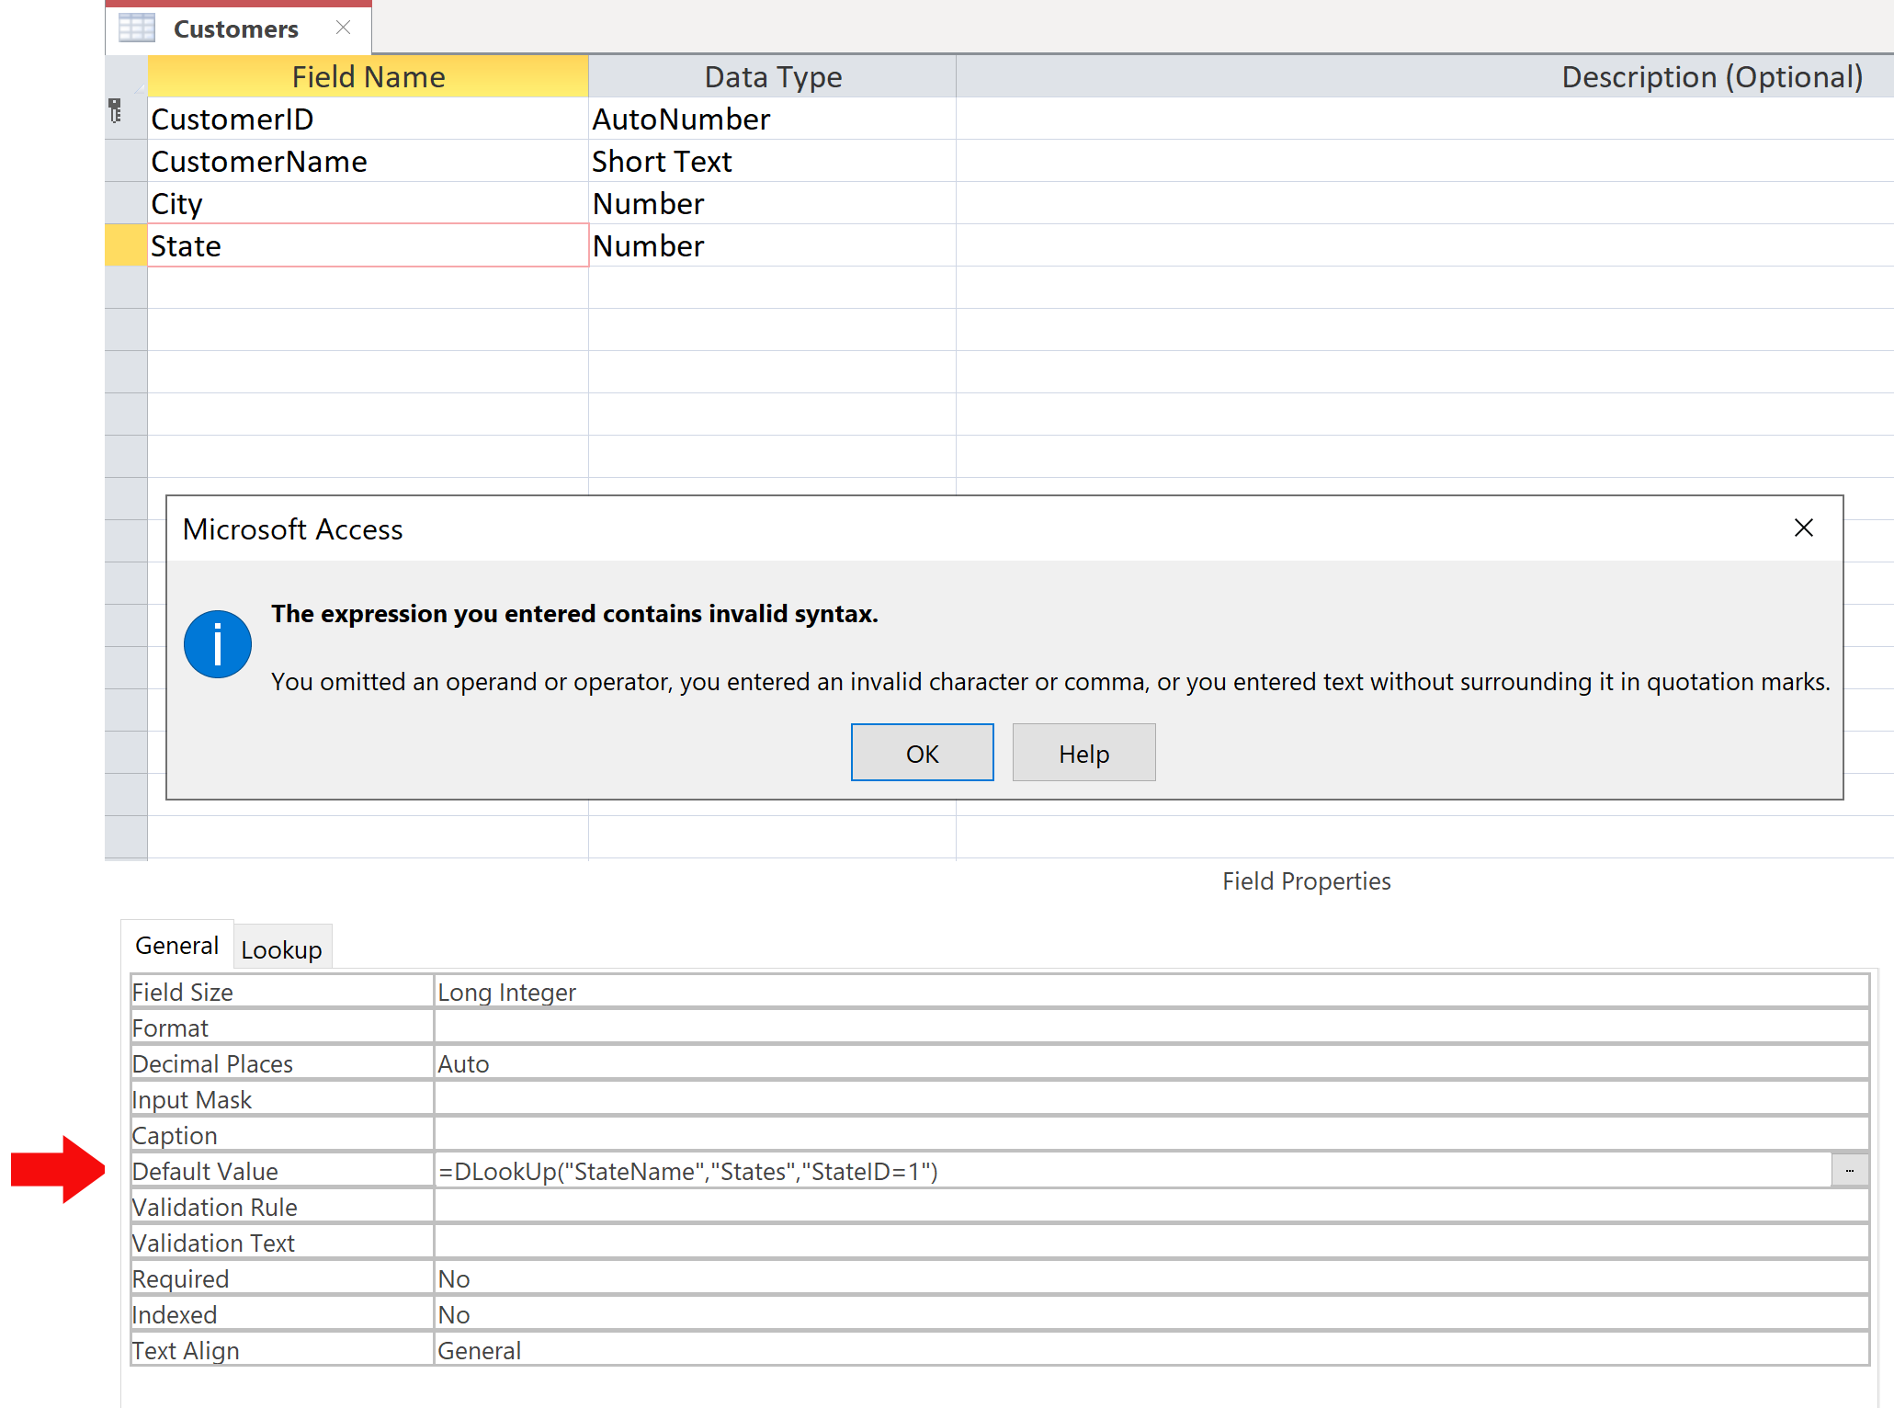Viewport: 1894px width, 1408px height.
Task: Click the Data Type column header
Action: (x=772, y=76)
